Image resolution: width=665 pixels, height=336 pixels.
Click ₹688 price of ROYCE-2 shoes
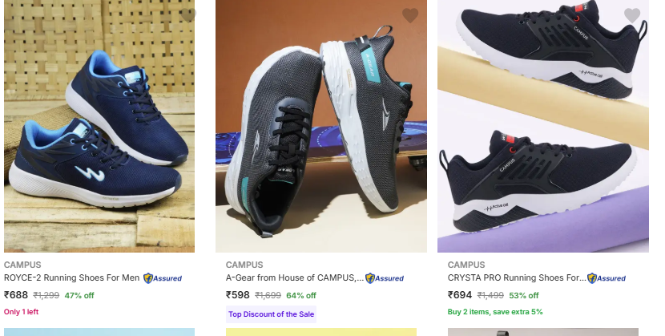[16, 295]
